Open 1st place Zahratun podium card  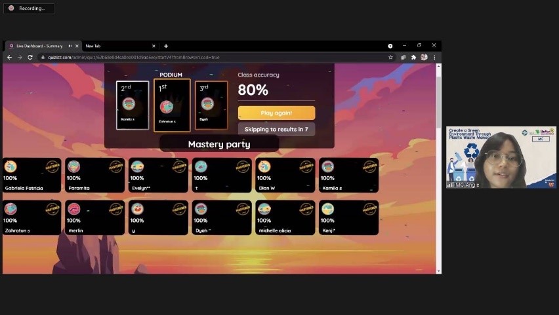tap(172, 105)
